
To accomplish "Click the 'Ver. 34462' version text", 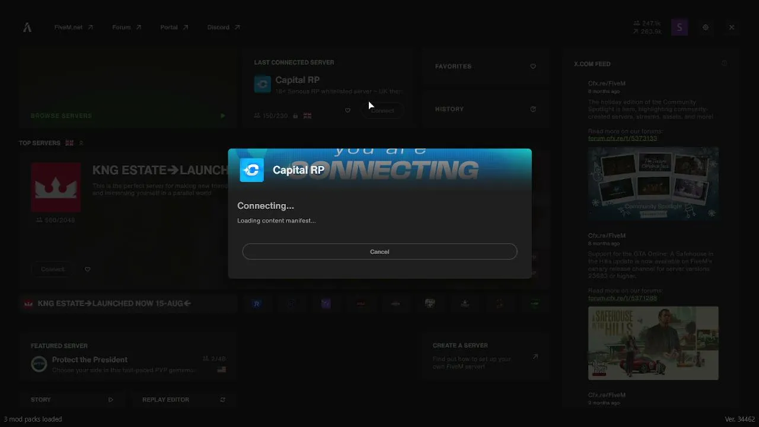I will pyautogui.click(x=740, y=419).
